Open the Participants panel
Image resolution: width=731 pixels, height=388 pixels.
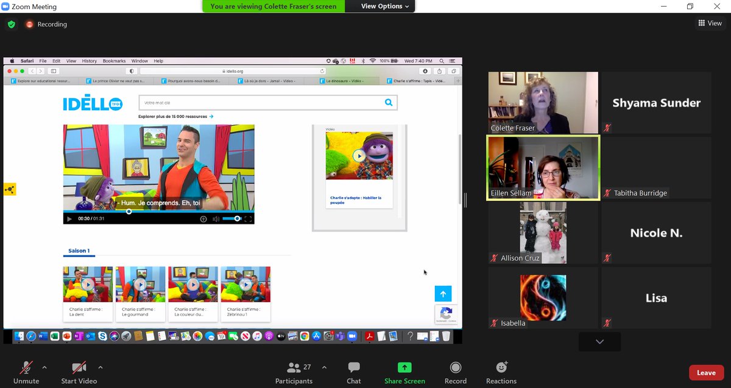click(x=294, y=372)
